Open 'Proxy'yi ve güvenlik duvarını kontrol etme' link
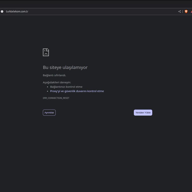This screenshot has width=192, height=192. coord(77,91)
